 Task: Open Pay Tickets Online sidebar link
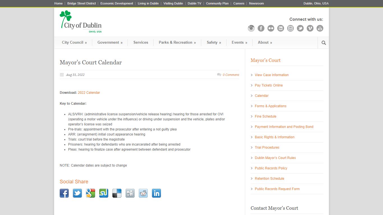pos(269,85)
